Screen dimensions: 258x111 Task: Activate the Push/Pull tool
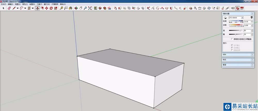(37, 8)
